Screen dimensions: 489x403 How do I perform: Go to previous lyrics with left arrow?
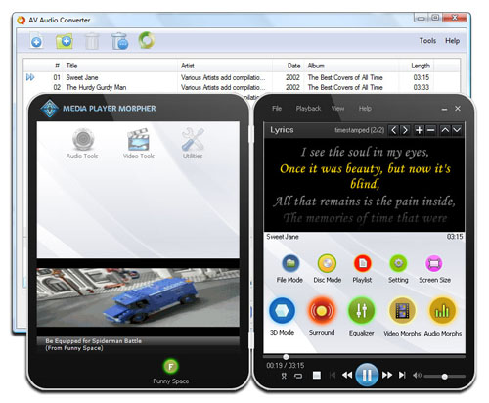(x=394, y=130)
